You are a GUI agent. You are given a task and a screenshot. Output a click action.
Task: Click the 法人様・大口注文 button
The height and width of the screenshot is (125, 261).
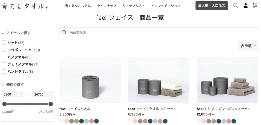[211, 5]
